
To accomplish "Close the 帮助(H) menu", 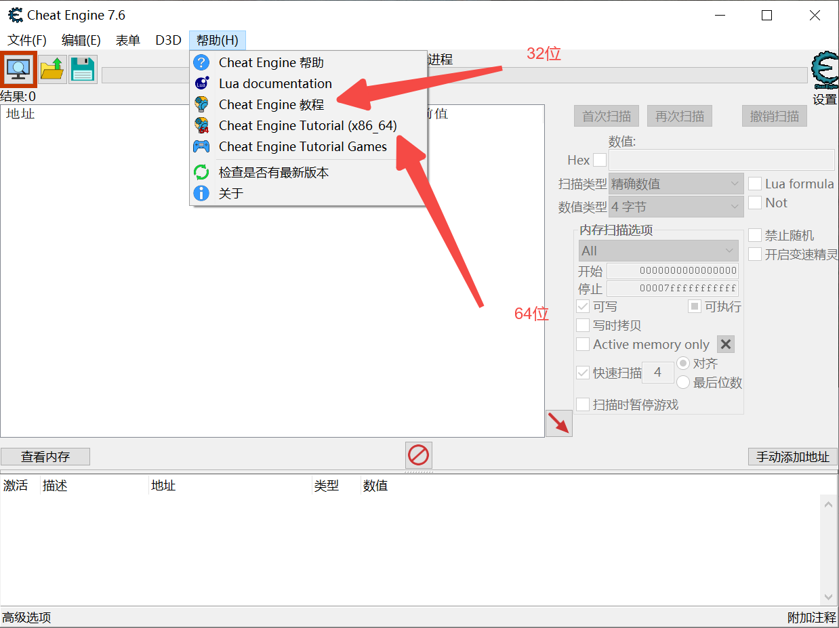I will point(218,40).
